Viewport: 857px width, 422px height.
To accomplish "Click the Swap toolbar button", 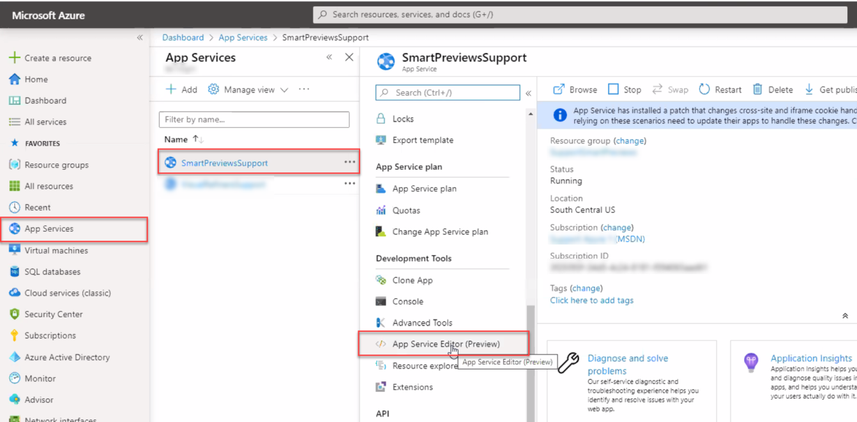I will click(670, 89).
